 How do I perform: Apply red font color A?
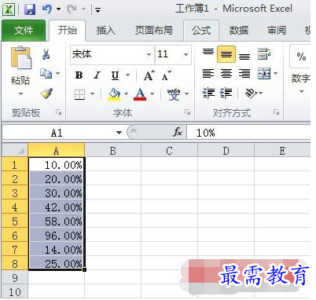tap(140, 94)
